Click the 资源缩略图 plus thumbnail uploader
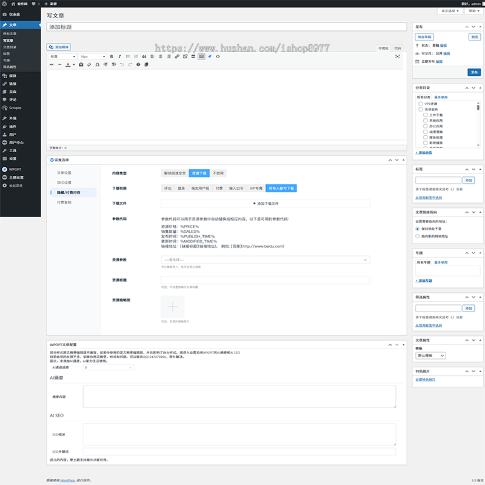The height and width of the screenshot is (485, 485). 173,307
